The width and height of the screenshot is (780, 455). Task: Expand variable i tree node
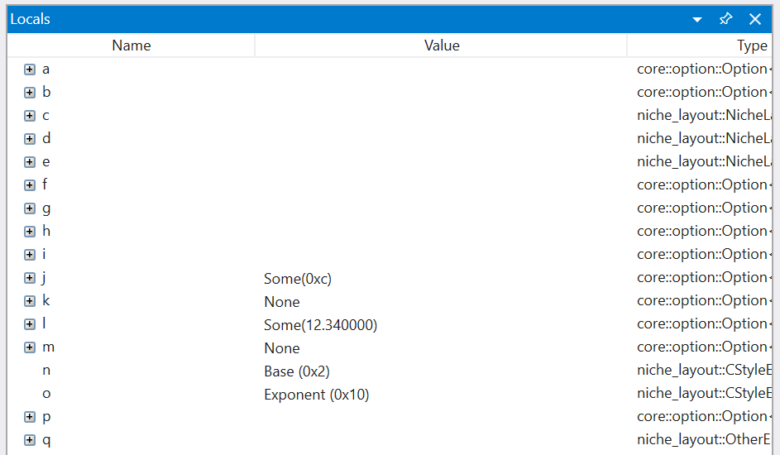(x=30, y=255)
